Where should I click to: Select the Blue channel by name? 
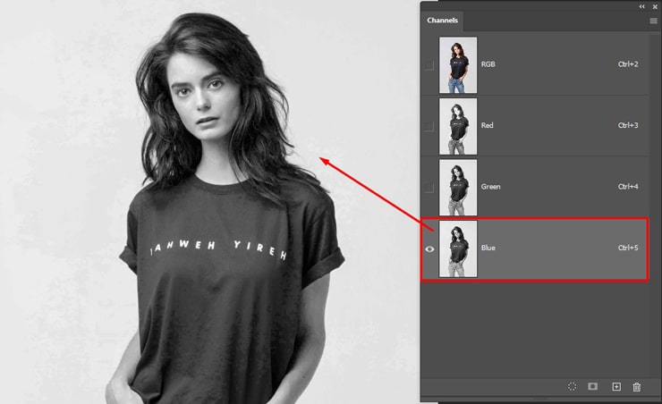[488, 248]
